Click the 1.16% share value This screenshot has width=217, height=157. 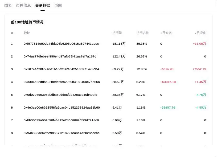coord(141,108)
